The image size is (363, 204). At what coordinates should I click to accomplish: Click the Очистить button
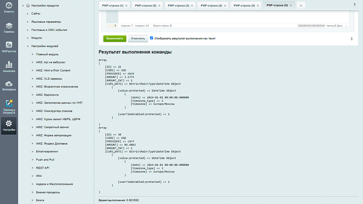click(138, 38)
